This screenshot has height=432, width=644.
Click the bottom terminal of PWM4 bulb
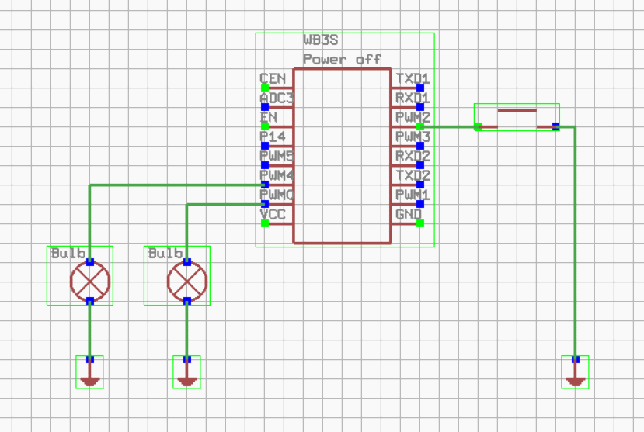tap(90, 301)
